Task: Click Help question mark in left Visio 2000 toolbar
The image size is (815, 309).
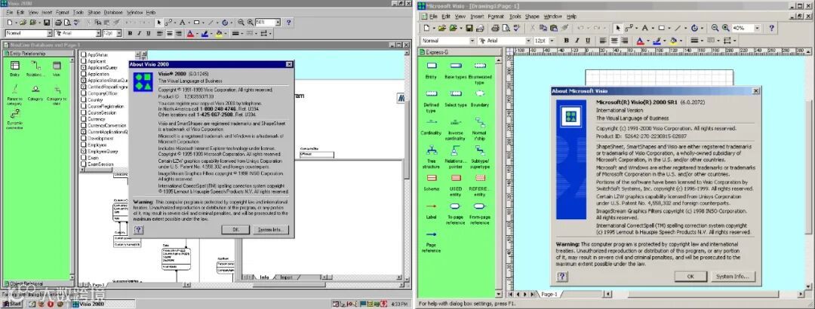Action: (288, 23)
